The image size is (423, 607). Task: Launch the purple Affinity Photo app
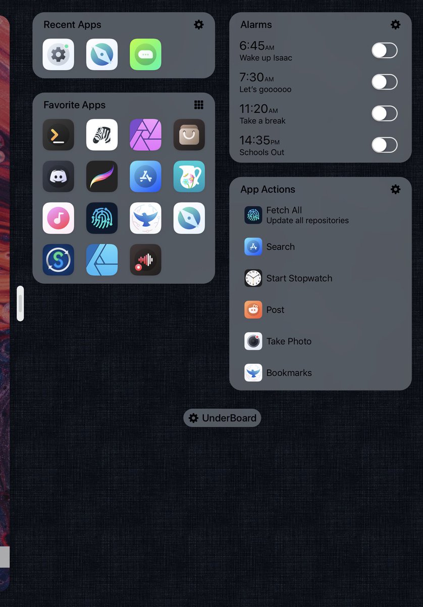tap(145, 135)
